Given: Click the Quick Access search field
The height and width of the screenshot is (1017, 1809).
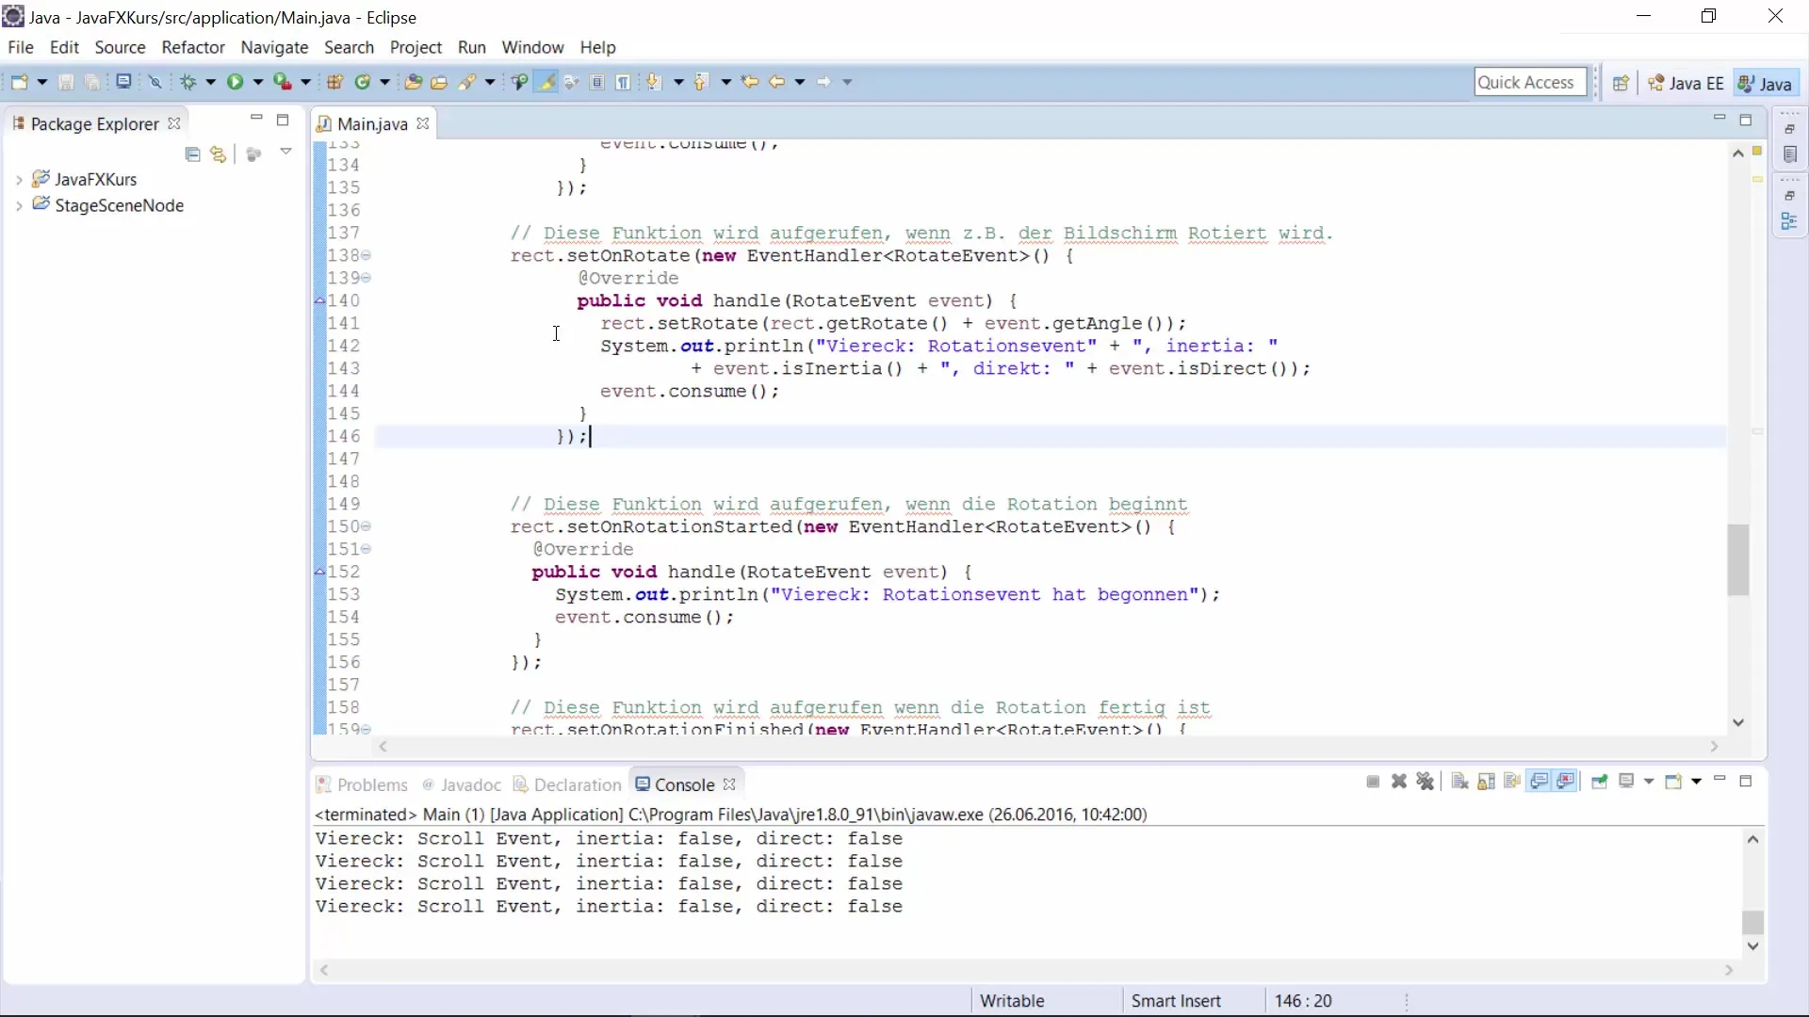Looking at the screenshot, I should click(1530, 82).
